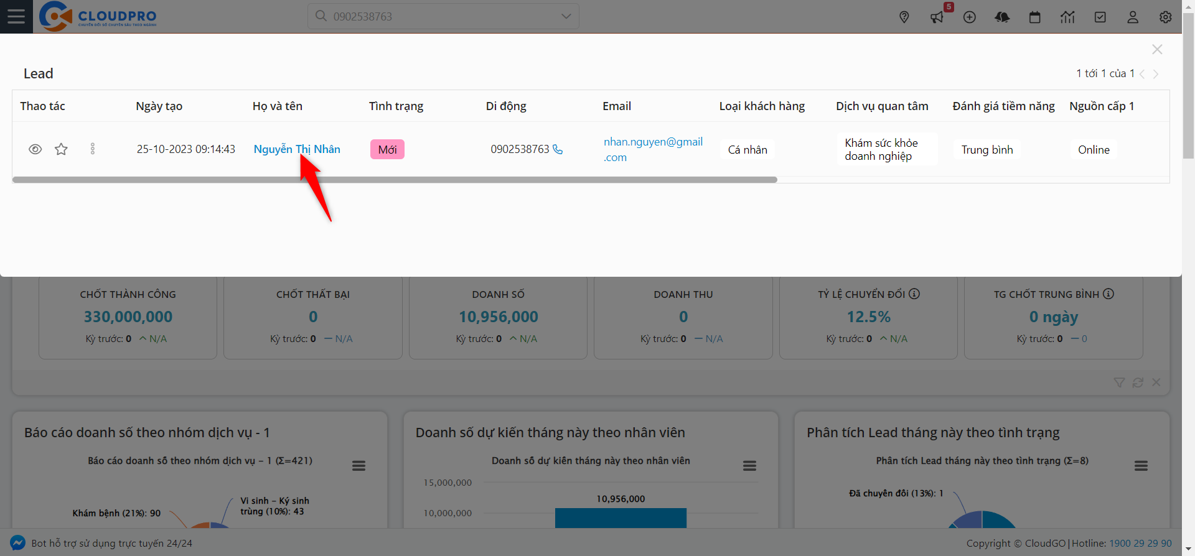This screenshot has width=1195, height=556.
Task: Go to next page of Lead results
Action: click(1156, 74)
